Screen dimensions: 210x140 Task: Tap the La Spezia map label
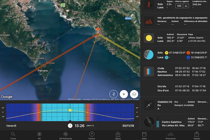pos(28,4)
